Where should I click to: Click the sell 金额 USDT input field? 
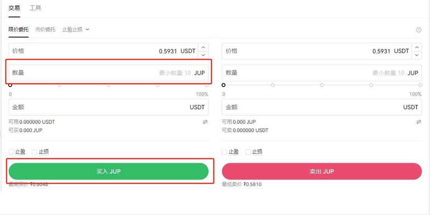(322, 107)
